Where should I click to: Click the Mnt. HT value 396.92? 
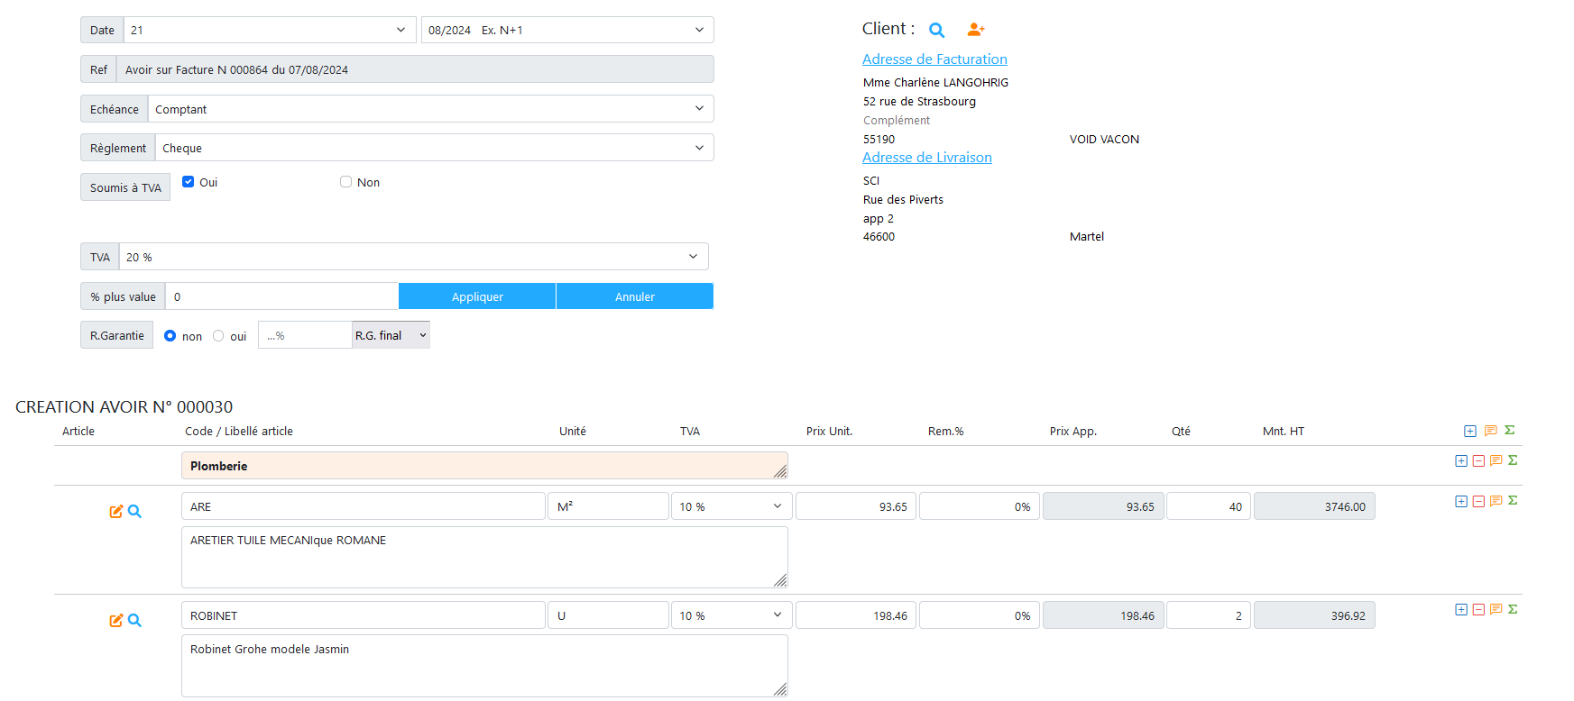(x=1314, y=615)
